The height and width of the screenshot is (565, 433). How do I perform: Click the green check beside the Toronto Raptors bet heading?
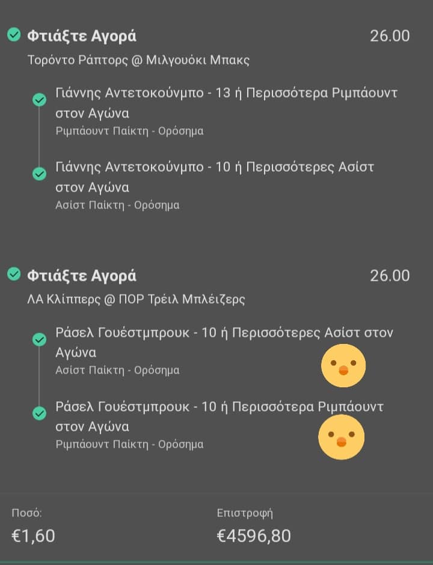point(13,35)
